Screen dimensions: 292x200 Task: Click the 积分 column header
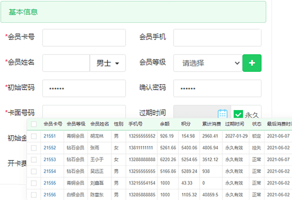186,124
